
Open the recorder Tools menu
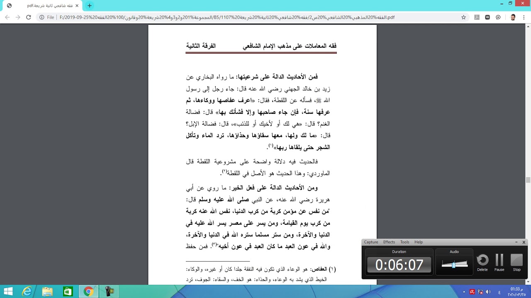(404, 242)
